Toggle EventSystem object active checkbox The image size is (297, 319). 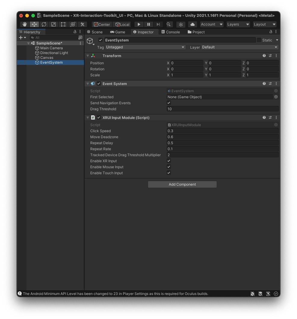101,40
